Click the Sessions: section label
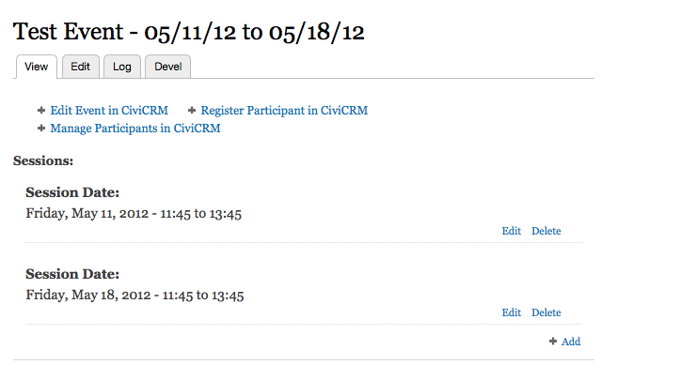This screenshot has height=380, width=696. click(43, 161)
